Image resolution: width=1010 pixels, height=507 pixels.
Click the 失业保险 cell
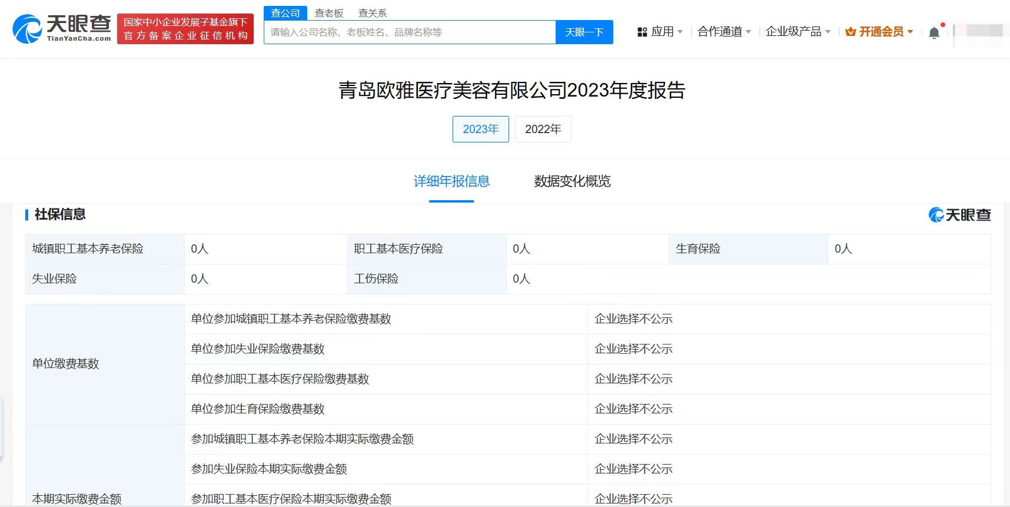click(x=105, y=279)
